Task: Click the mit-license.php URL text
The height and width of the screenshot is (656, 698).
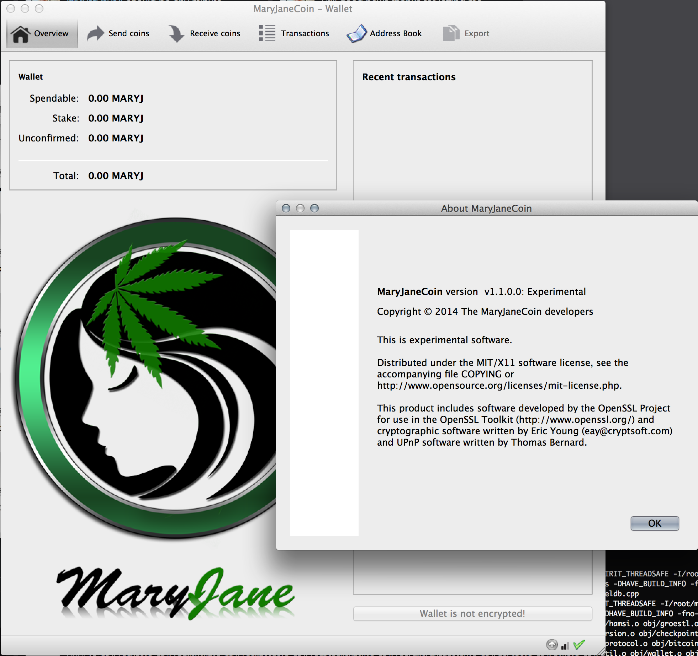Action: click(x=499, y=386)
